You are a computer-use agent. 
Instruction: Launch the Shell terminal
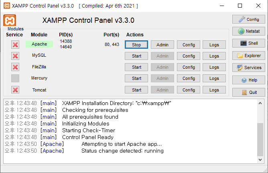(x=248, y=43)
